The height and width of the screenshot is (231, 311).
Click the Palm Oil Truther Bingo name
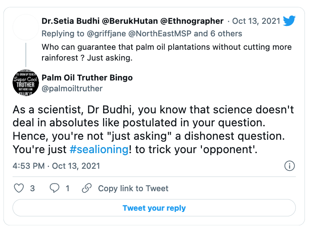click(87, 78)
